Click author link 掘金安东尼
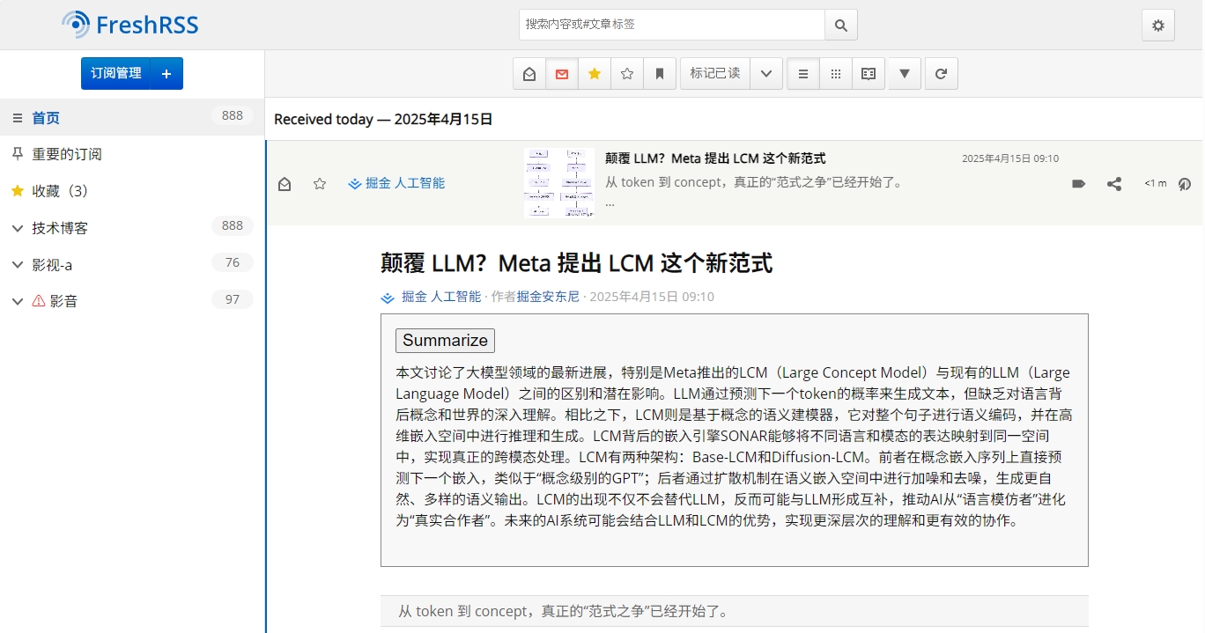 coord(548,297)
